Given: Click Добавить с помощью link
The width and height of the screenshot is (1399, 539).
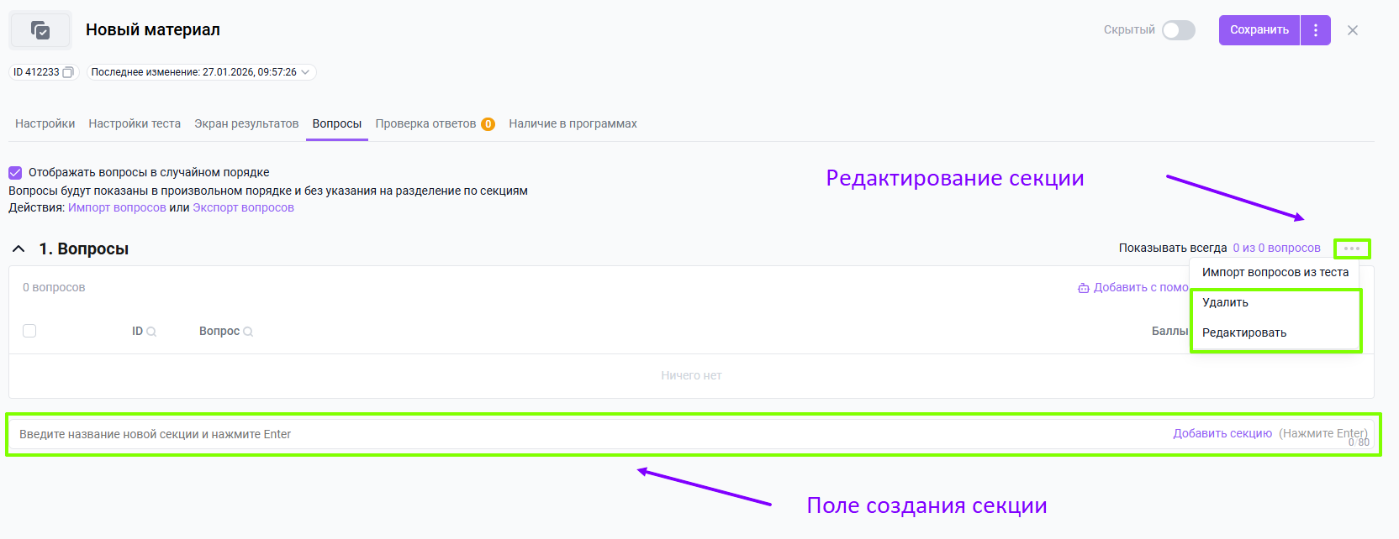Looking at the screenshot, I should (x=1141, y=287).
